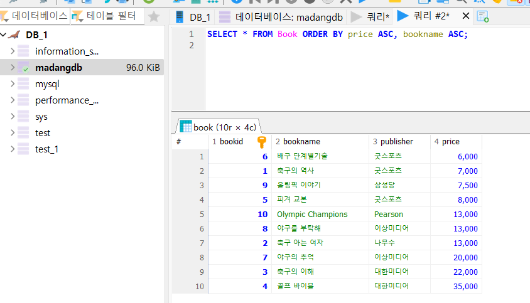Click the 나무수 publisher cell
The height and width of the screenshot is (303, 530).
pos(399,243)
